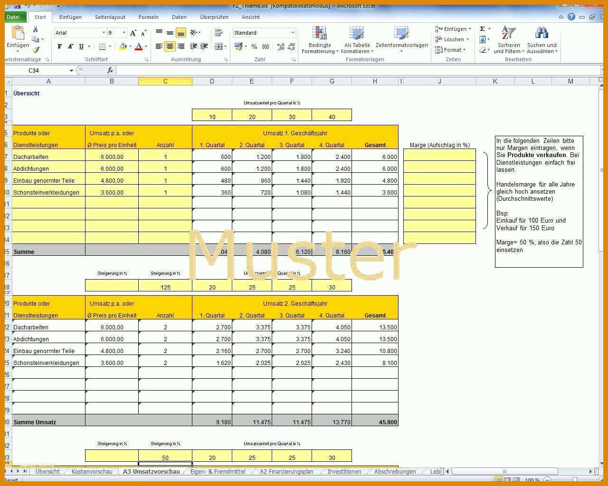Increase font size with large A icon

coord(133,33)
